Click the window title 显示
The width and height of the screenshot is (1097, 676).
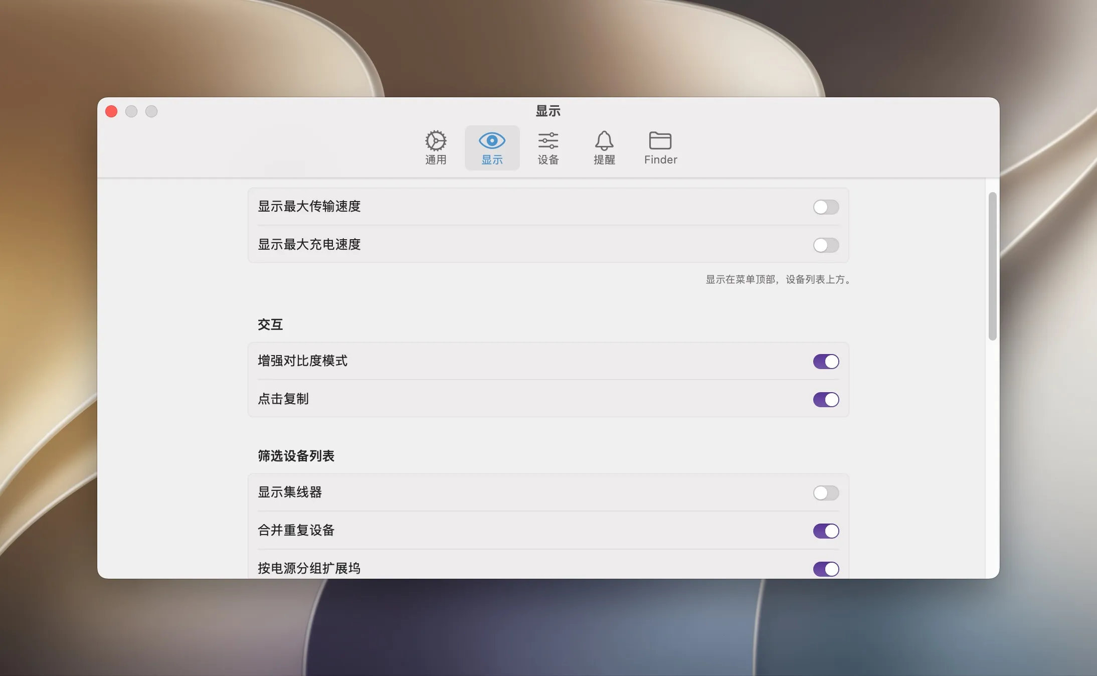tap(548, 111)
